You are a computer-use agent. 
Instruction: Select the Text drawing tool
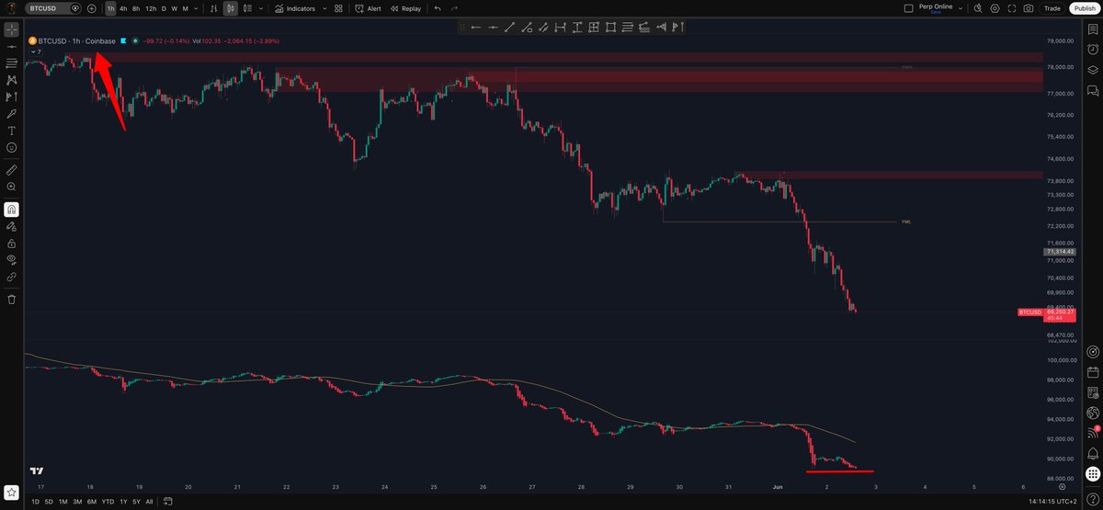click(x=11, y=130)
